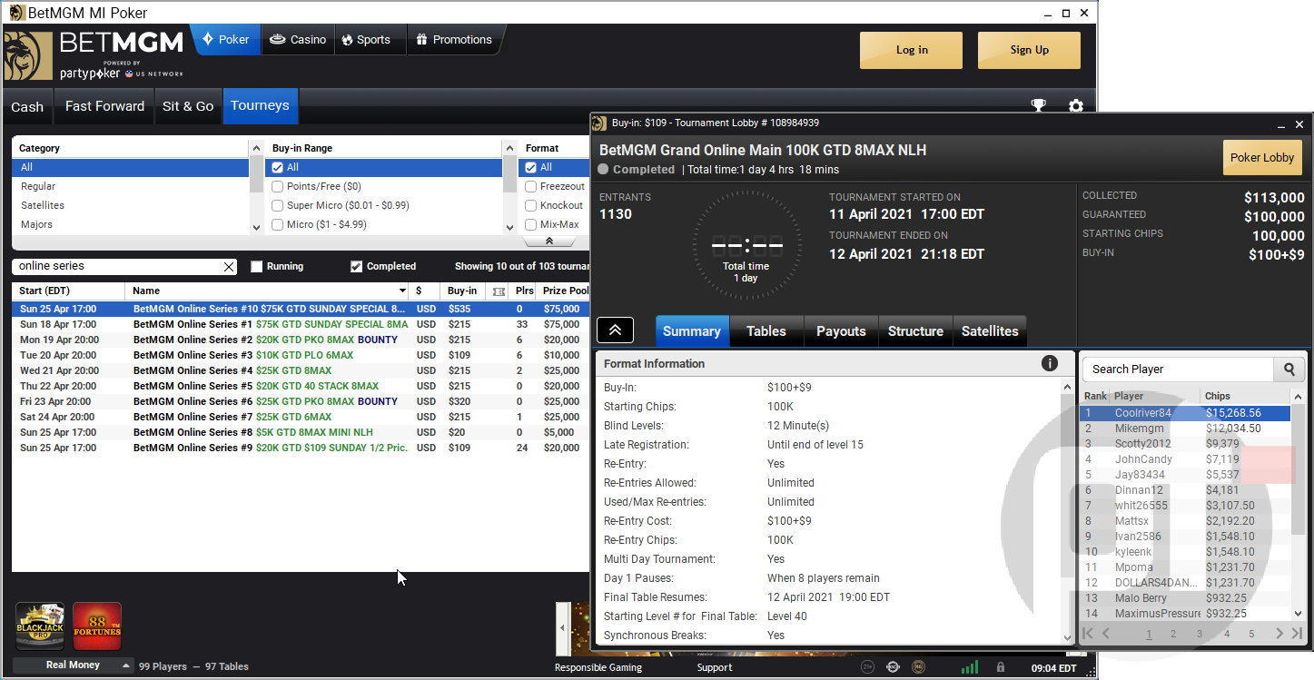Open the Tables tab in tournament lobby
Viewport: 1314px width, 680px height.
pos(766,331)
